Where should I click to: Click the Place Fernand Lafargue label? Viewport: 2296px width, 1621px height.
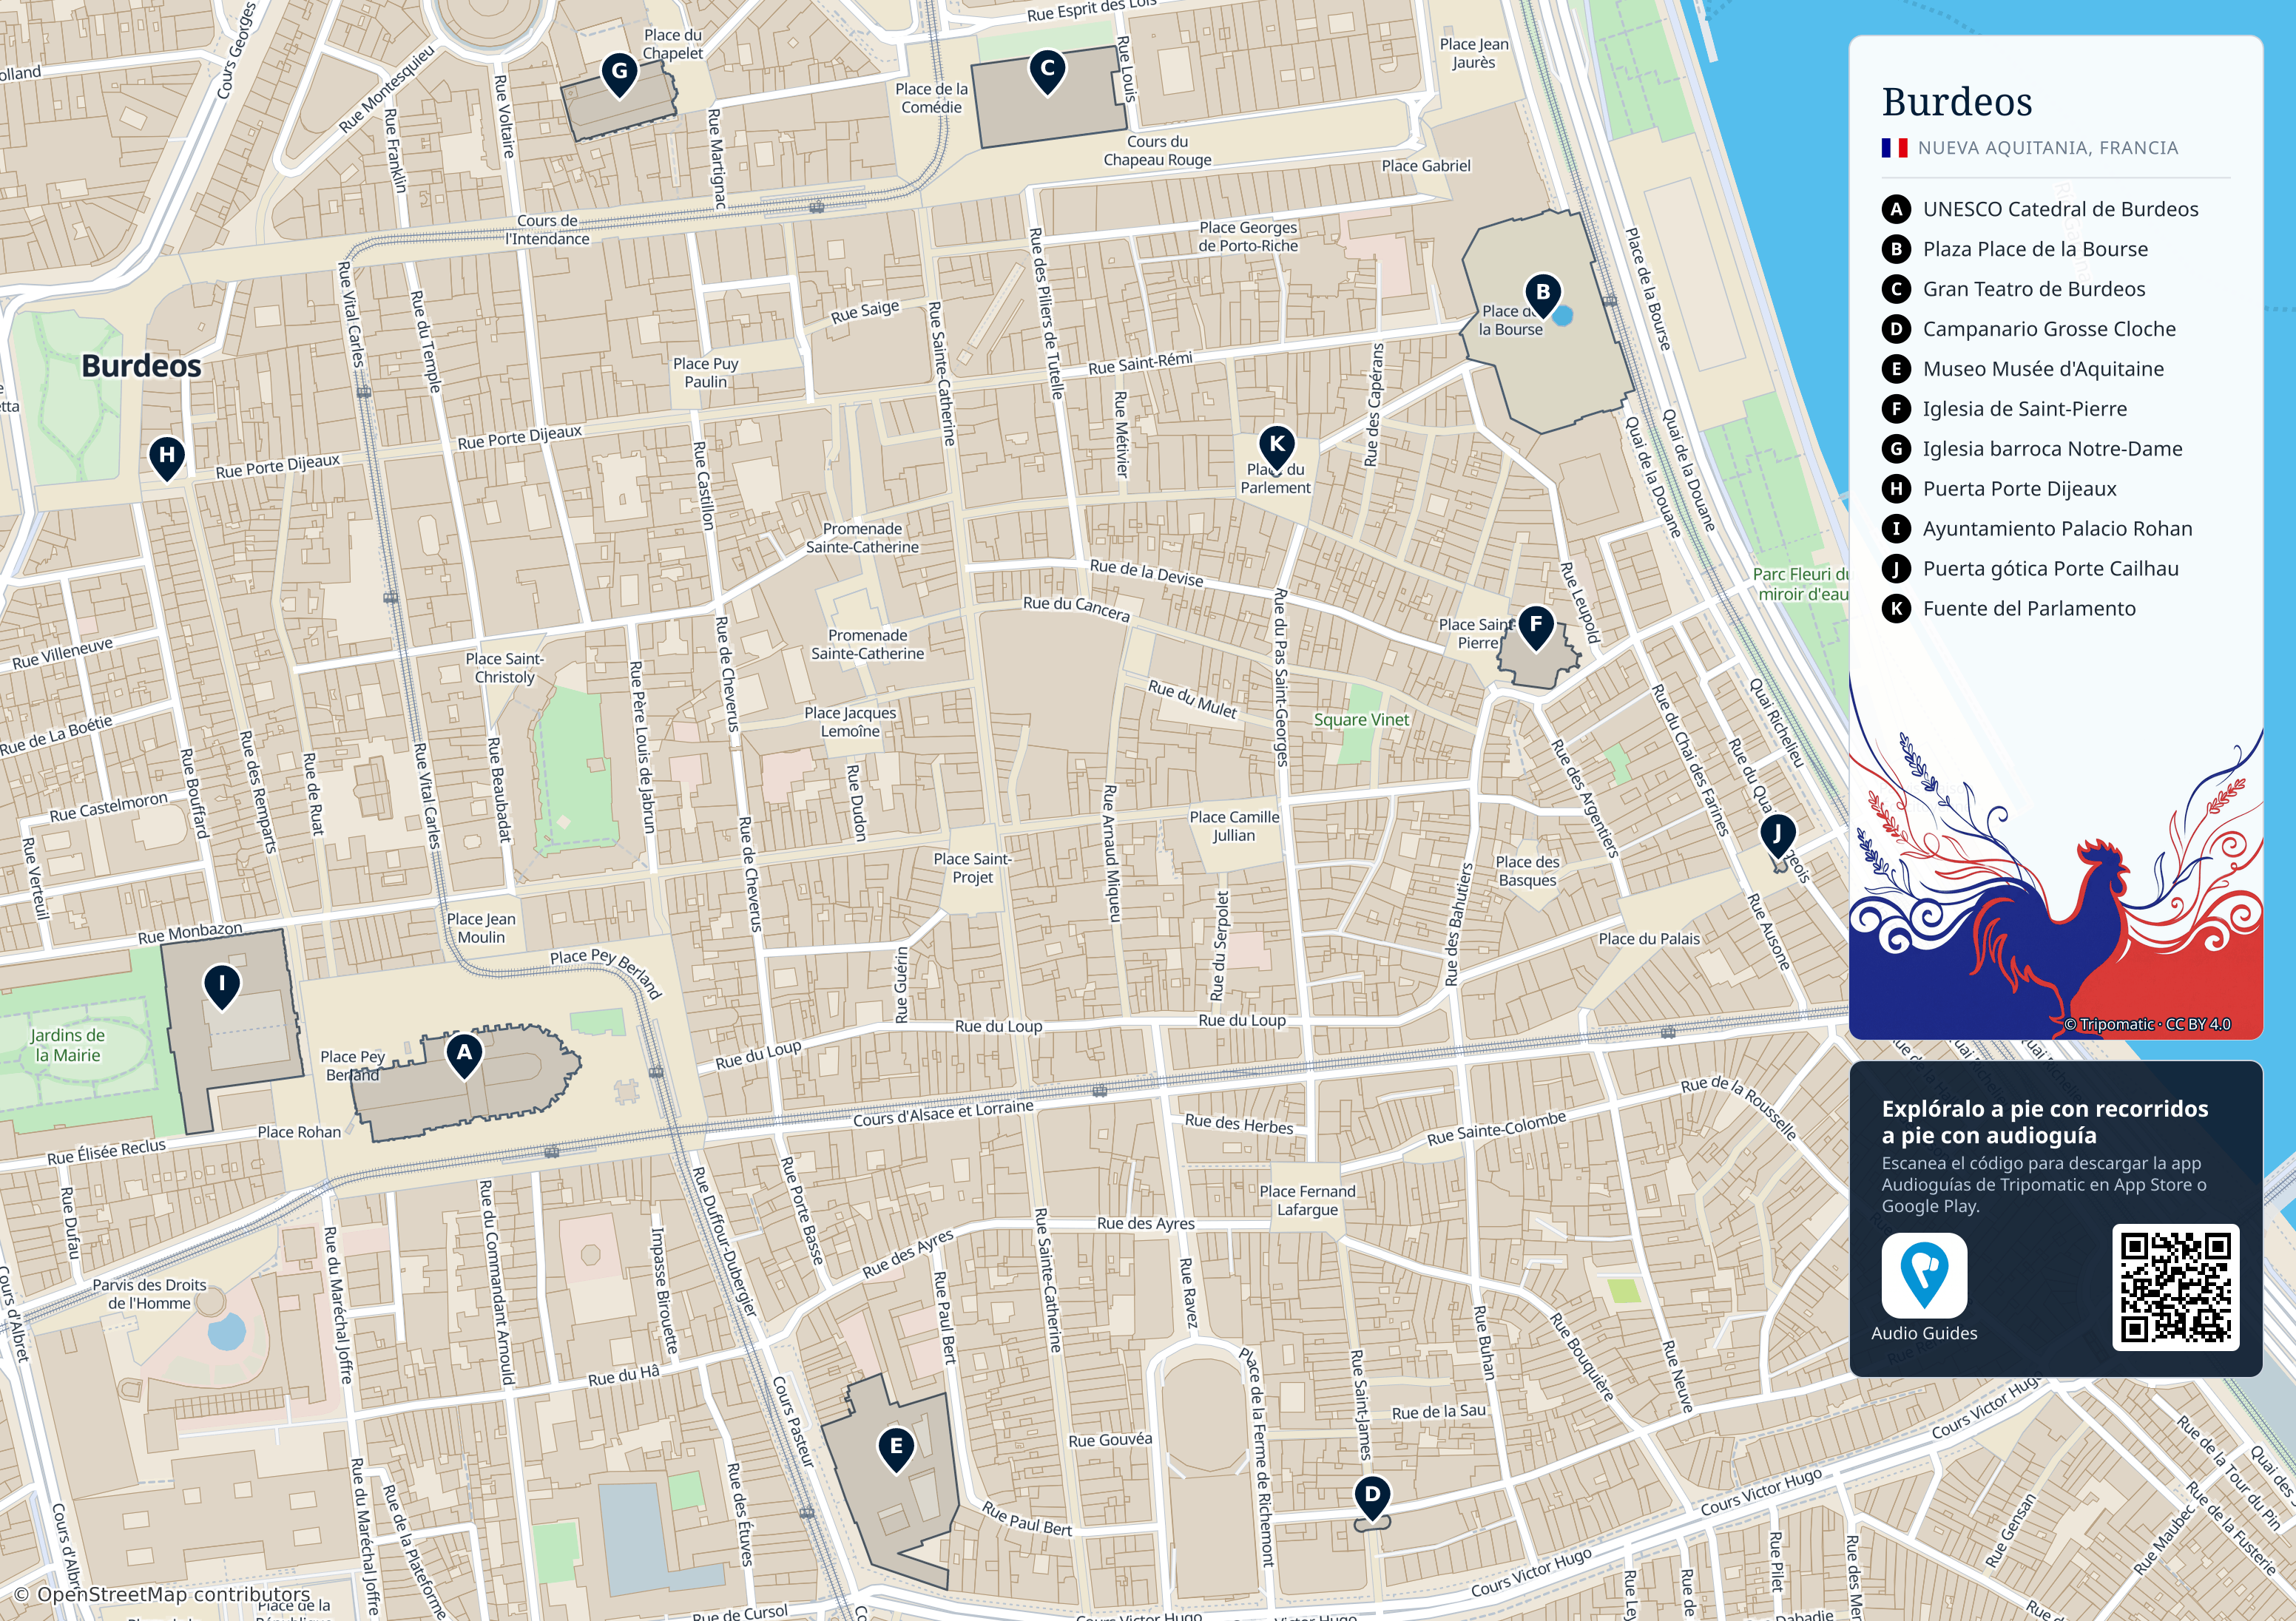[1307, 1200]
